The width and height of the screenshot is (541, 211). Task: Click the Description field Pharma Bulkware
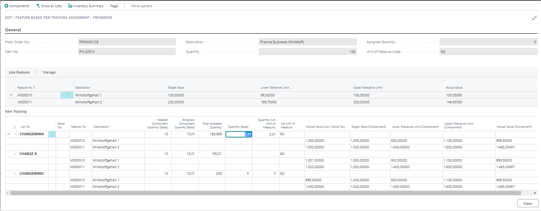point(308,42)
